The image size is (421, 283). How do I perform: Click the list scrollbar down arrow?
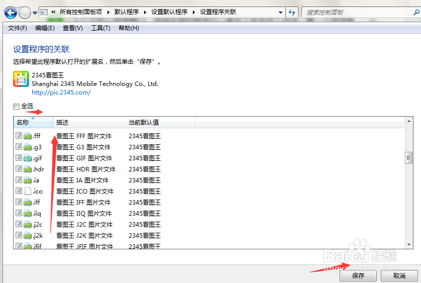409,245
